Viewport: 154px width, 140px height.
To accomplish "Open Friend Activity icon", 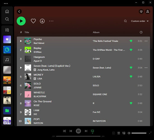I will [141, 11].
